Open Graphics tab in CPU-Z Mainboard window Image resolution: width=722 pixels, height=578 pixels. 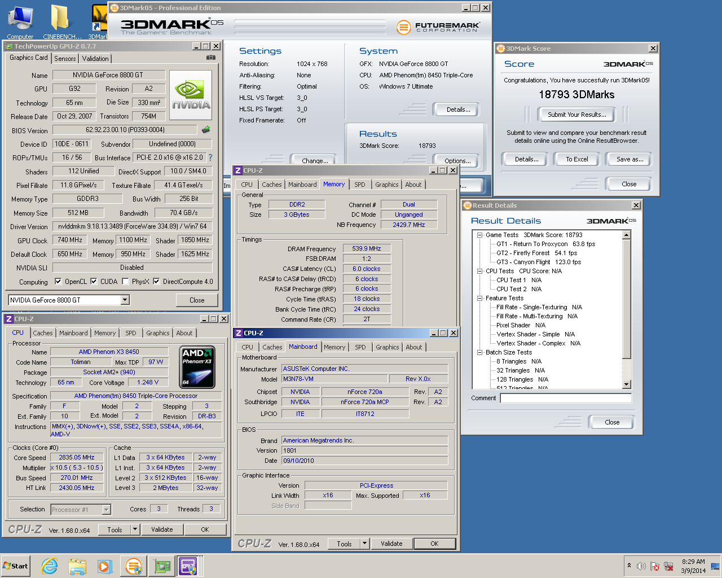(388, 347)
